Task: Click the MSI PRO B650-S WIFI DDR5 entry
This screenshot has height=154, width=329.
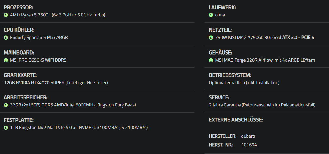Action: tap(38, 60)
